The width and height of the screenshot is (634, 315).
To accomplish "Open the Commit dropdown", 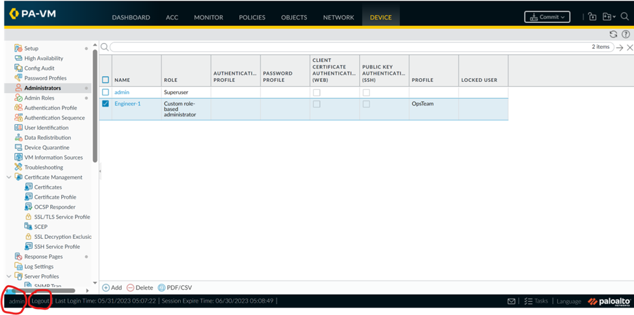I will tap(547, 17).
